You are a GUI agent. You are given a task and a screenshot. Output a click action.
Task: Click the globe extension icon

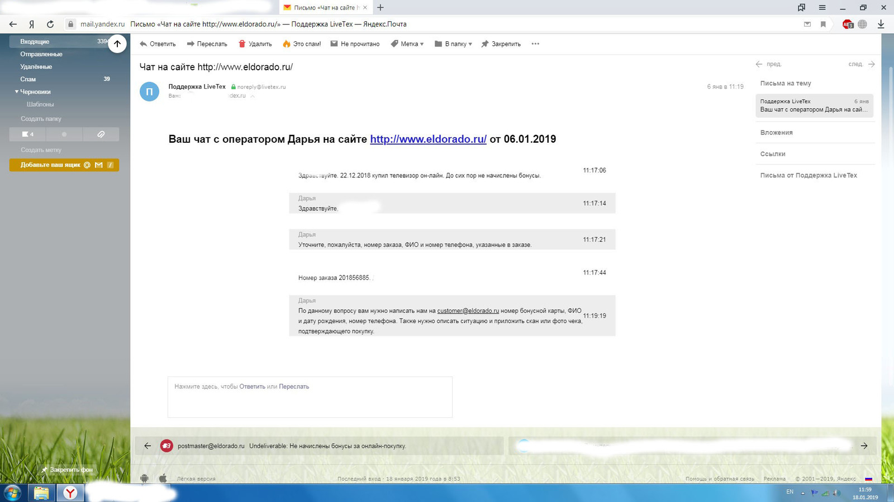click(x=862, y=24)
